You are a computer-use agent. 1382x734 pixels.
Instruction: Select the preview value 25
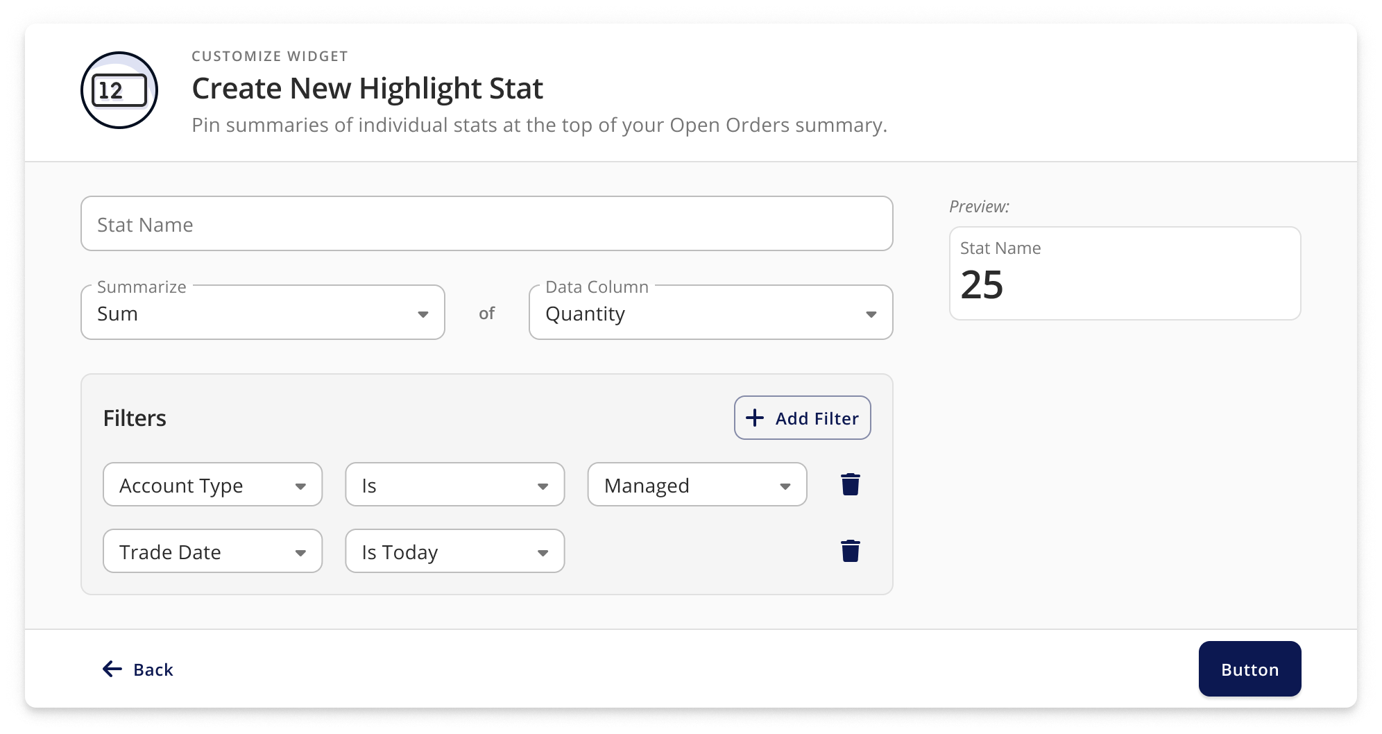(x=982, y=285)
